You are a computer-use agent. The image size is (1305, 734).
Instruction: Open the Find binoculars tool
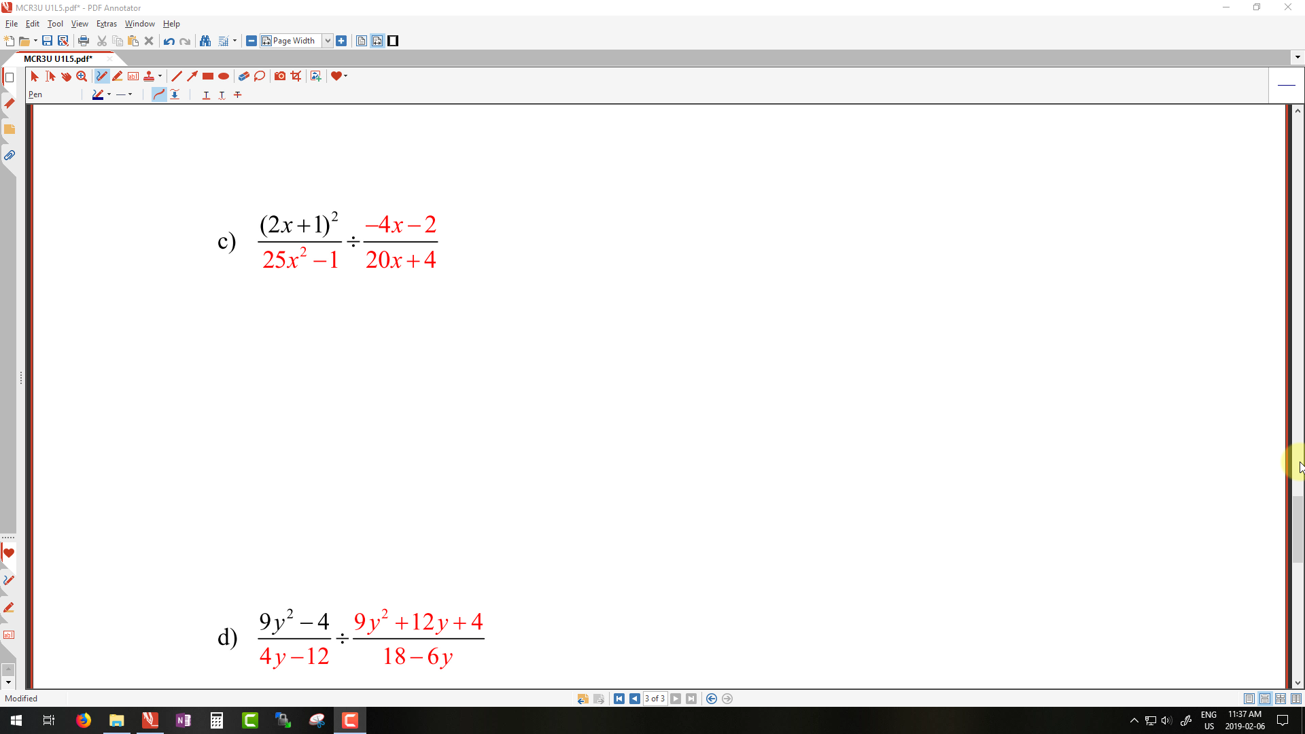pyautogui.click(x=205, y=41)
